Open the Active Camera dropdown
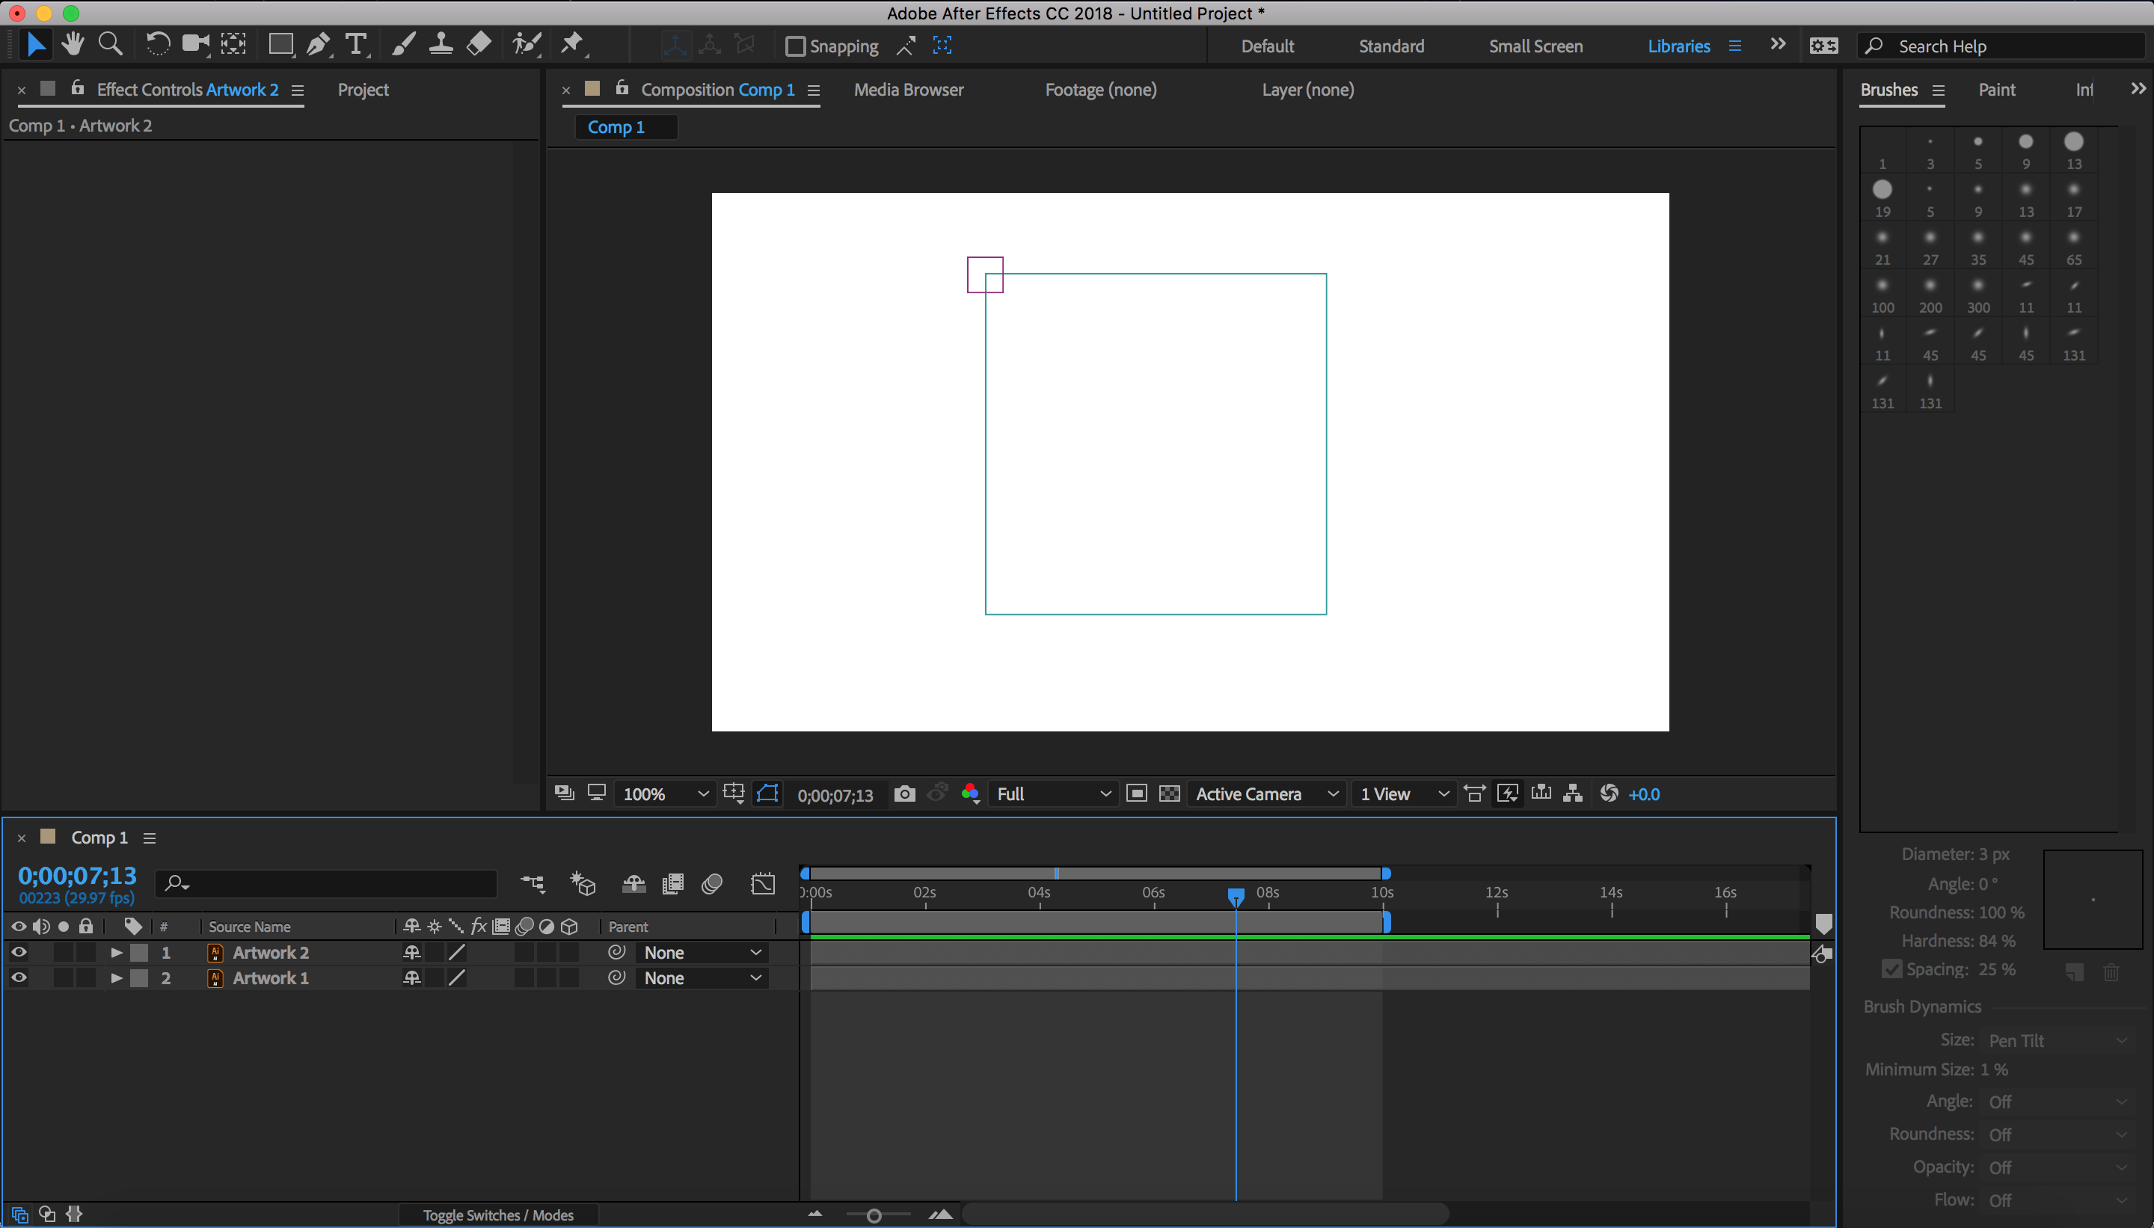Viewport: 2154px width, 1228px height. (1267, 794)
